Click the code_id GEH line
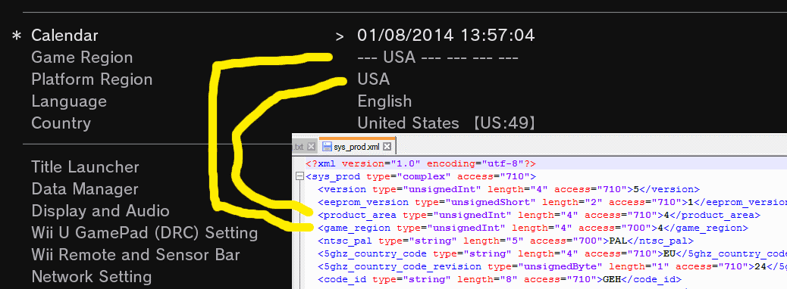Screen dimensions: 787x289 tap(500, 279)
